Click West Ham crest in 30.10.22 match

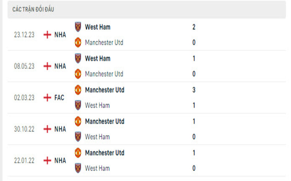(78, 137)
